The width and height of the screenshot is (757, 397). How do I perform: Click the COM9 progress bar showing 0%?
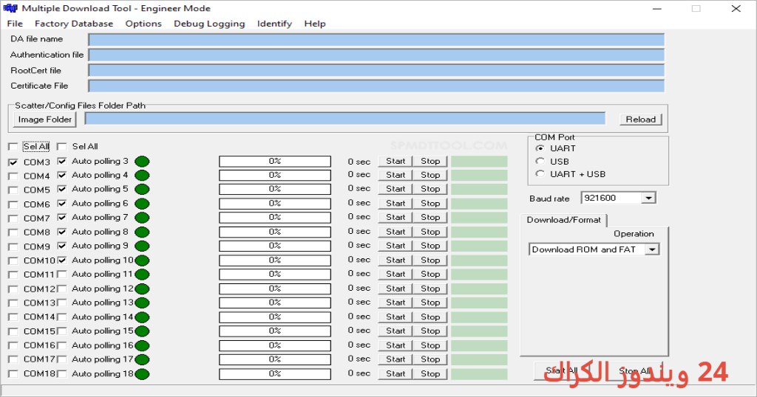(x=275, y=246)
